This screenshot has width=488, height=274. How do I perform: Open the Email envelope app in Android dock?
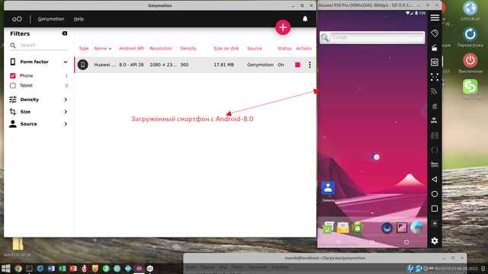click(342, 228)
